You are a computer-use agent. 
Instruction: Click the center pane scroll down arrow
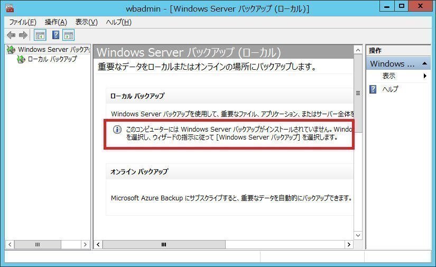click(358, 236)
